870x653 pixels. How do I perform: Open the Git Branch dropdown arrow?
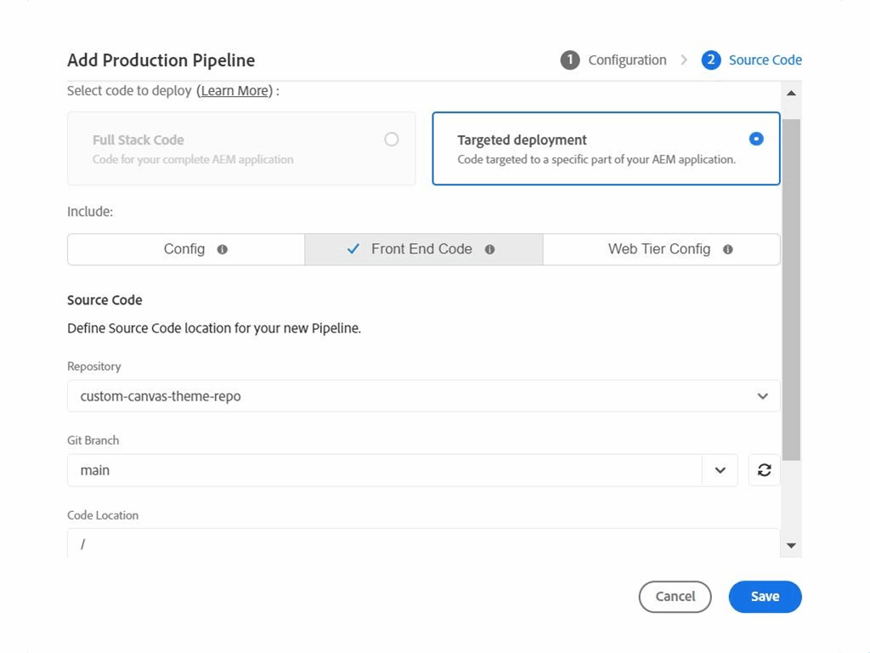pos(720,470)
